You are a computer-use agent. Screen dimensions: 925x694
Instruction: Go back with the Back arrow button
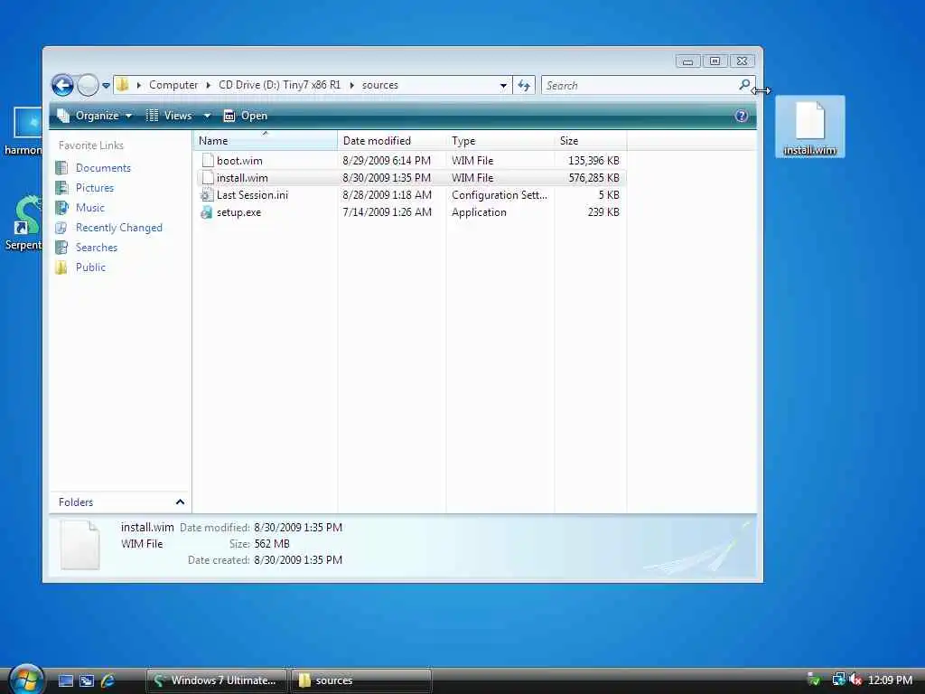[62, 85]
